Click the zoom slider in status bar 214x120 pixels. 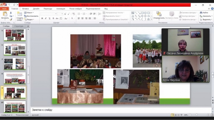197,115
